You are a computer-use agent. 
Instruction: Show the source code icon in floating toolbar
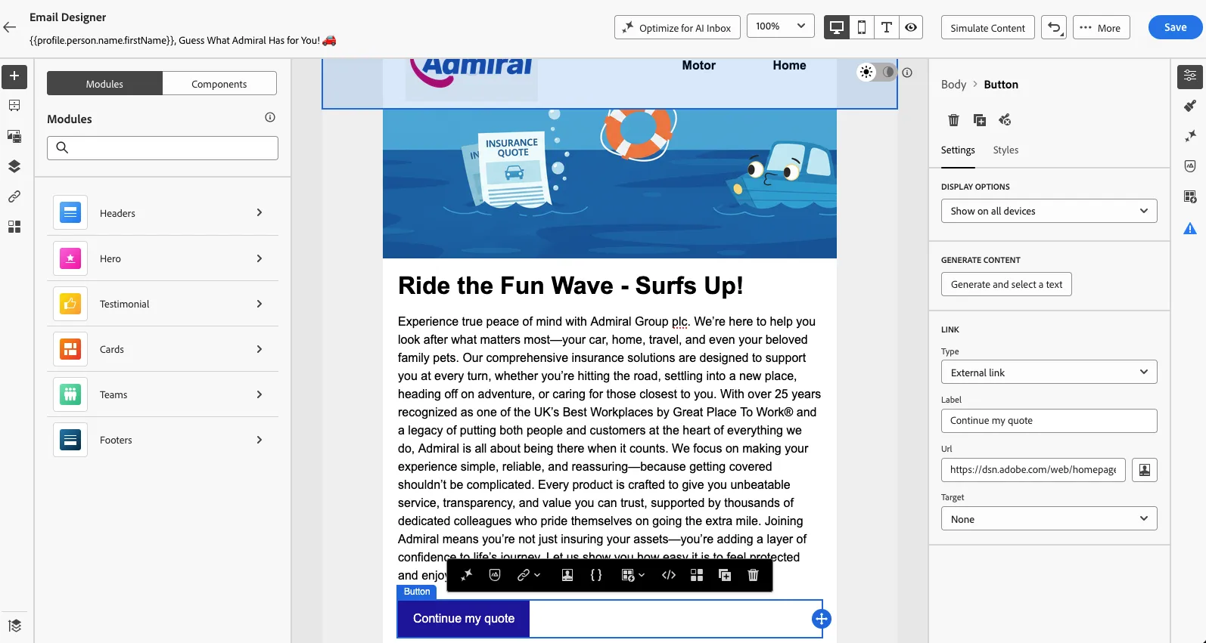[669, 575]
